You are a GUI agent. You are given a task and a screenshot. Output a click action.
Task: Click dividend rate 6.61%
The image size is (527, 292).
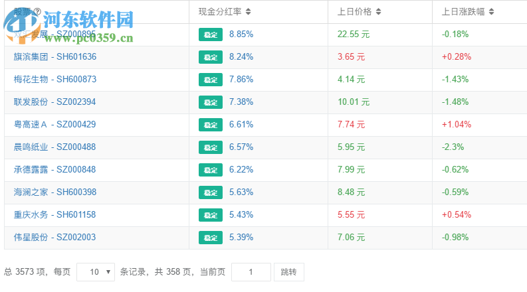pos(241,124)
